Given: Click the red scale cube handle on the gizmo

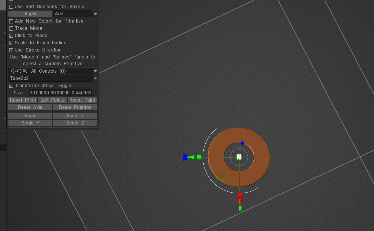Looking at the screenshot, I should (x=240, y=195).
